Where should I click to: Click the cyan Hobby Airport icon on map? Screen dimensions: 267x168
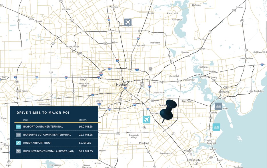click(x=146, y=119)
